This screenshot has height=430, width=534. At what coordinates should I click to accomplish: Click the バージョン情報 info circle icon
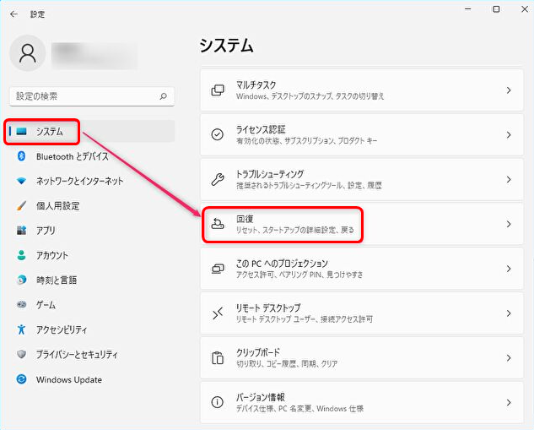pos(218,403)
